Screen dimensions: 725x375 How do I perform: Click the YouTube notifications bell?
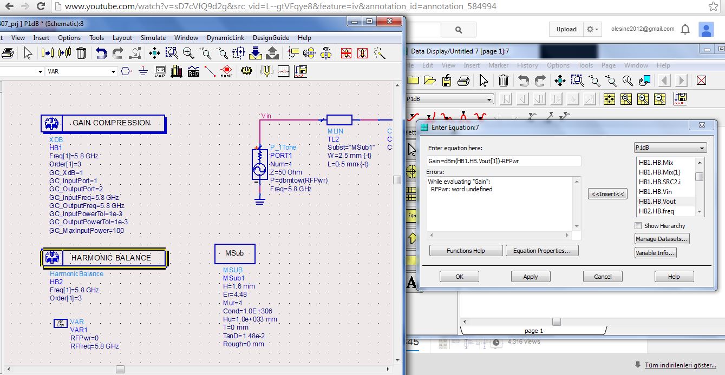click(685, 29)
